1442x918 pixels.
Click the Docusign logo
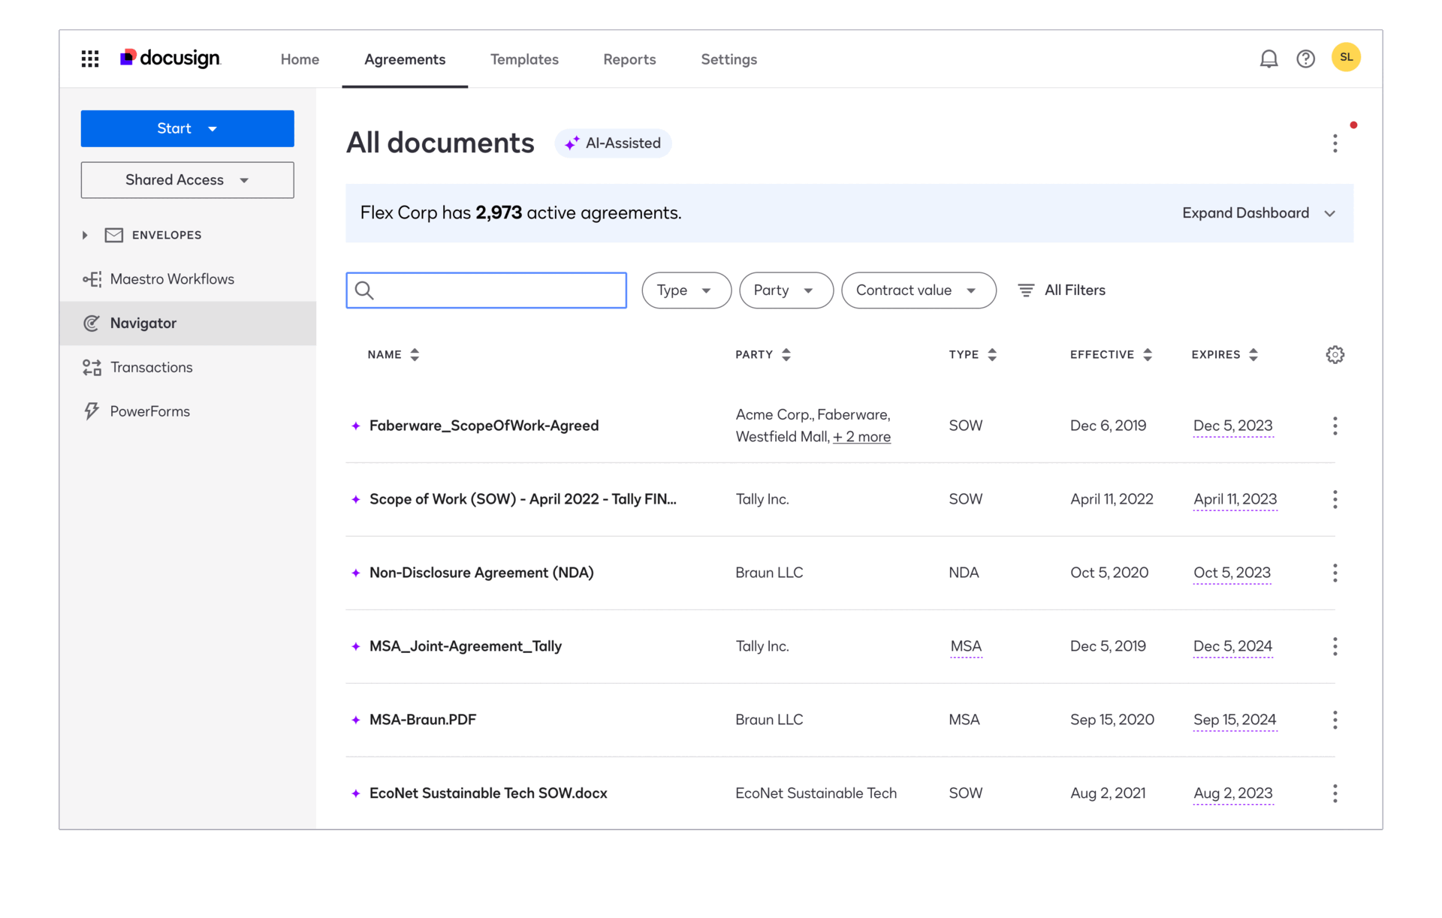tap(170, 58)
